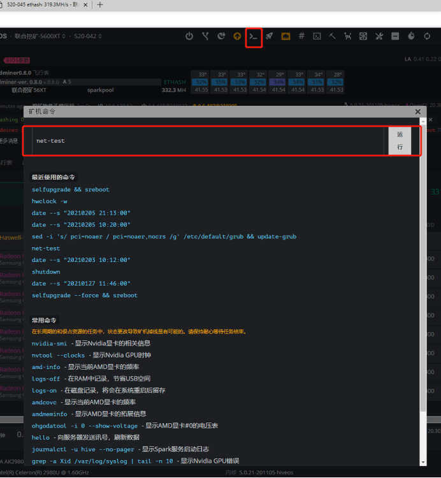Select recent command selfupgrade && sreboot

point(71,190)
